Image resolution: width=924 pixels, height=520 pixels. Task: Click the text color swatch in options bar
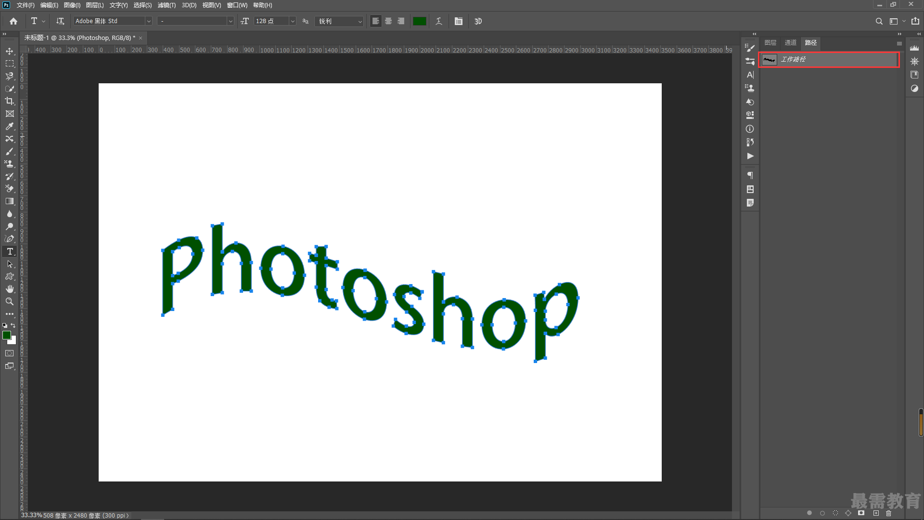point(420,21)
